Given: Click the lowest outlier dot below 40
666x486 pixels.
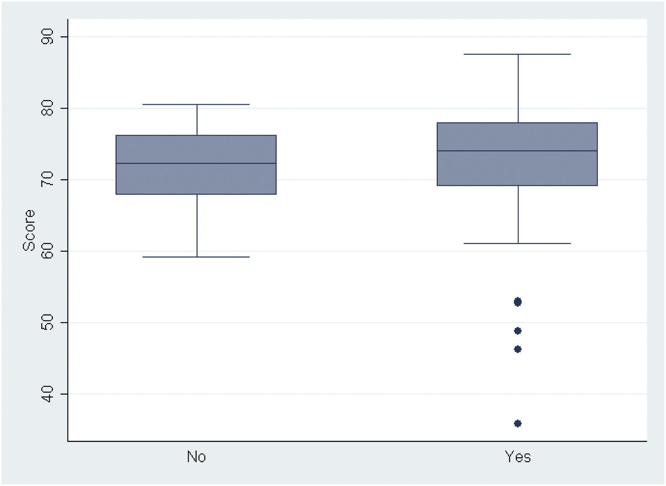Looking at the screenshot, I should click(x=518, y=424).
